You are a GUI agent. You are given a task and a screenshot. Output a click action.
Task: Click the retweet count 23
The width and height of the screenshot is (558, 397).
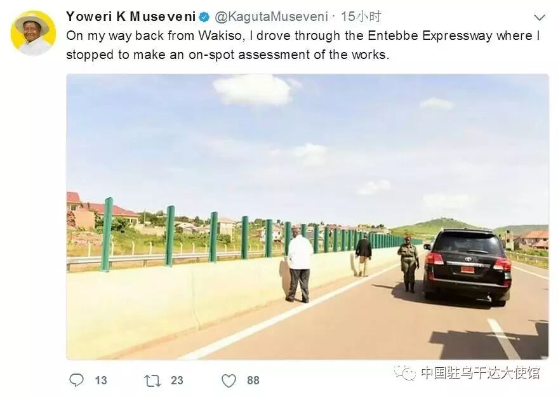point(177,381)
